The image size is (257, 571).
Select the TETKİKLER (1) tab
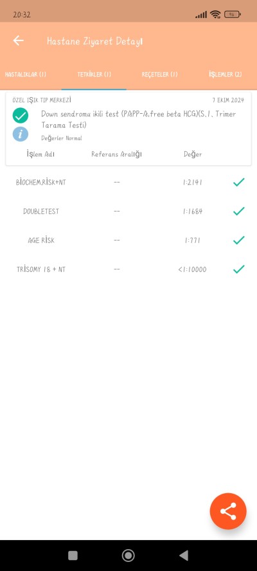[94, 75]
